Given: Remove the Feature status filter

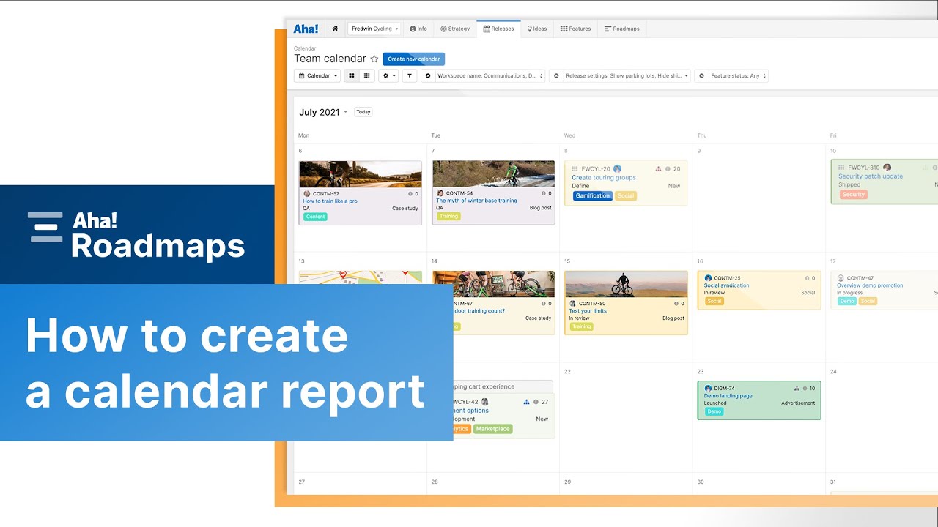Looking at the screenshot, I should click(x=701, y=75).
